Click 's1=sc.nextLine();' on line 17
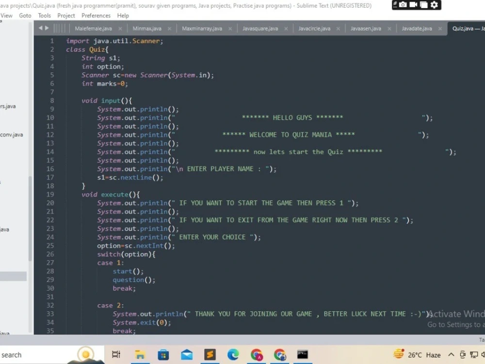The image size is (485, 364). (x=130, y=177)
